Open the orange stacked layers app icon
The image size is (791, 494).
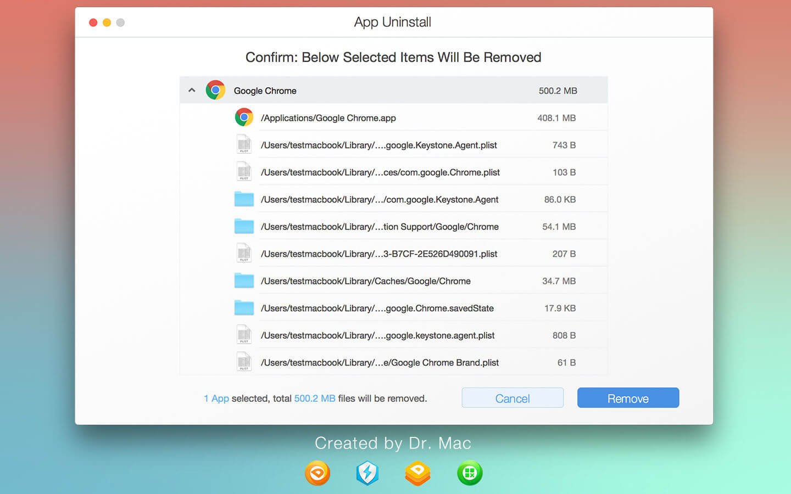[417, 473]
